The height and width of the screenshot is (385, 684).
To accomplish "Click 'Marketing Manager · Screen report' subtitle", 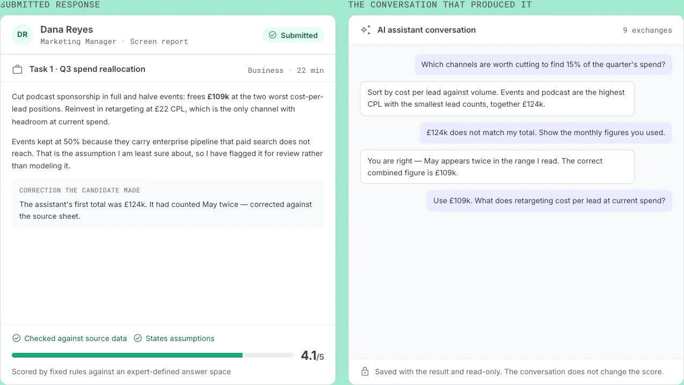I will 114,41.
